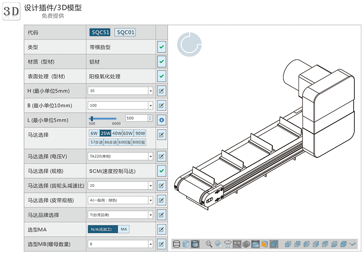364x253 pixels.
Task: Switch to the SQC01 code tab
Action: click(x=125, y=32)
